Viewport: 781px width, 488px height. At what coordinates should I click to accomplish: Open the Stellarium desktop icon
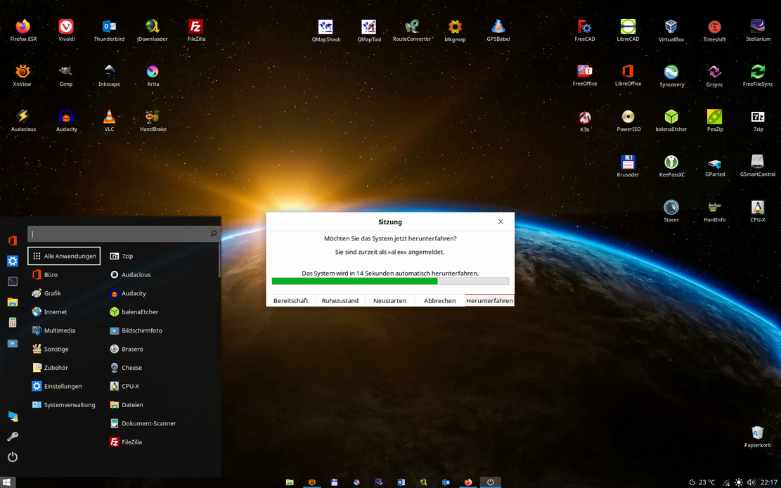click(x=758, y=27)
